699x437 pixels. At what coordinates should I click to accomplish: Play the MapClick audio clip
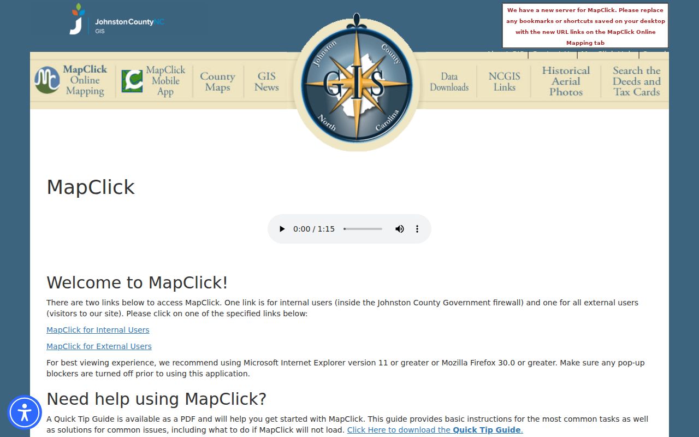tap(282, 229)
